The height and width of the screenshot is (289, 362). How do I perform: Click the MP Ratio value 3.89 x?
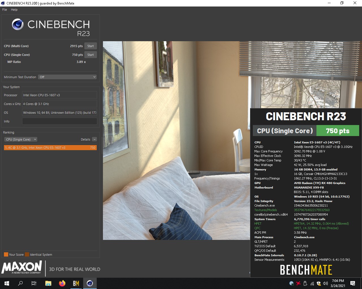coord(81,62)
